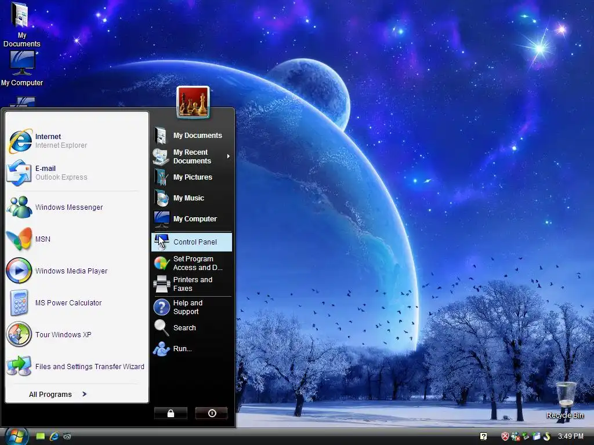Viewport: 594px width, 445px height.
Task: Open Internet Explorer from the Start menu
Action: (77, 141)
